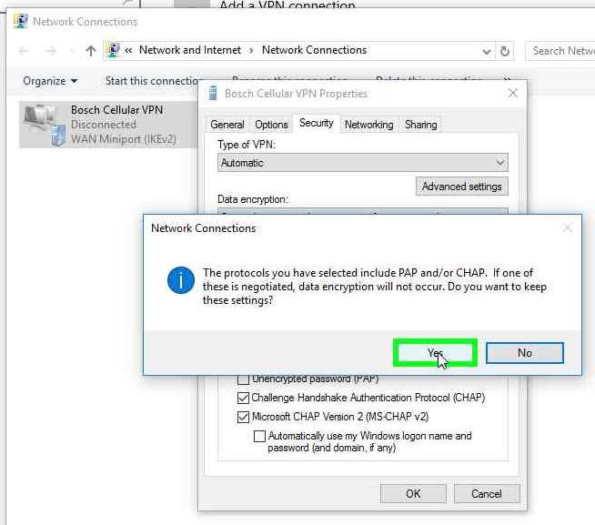
Task: Toggle Challenge Handshake Authentication Protocol checkbox
Action: point(243,398)
